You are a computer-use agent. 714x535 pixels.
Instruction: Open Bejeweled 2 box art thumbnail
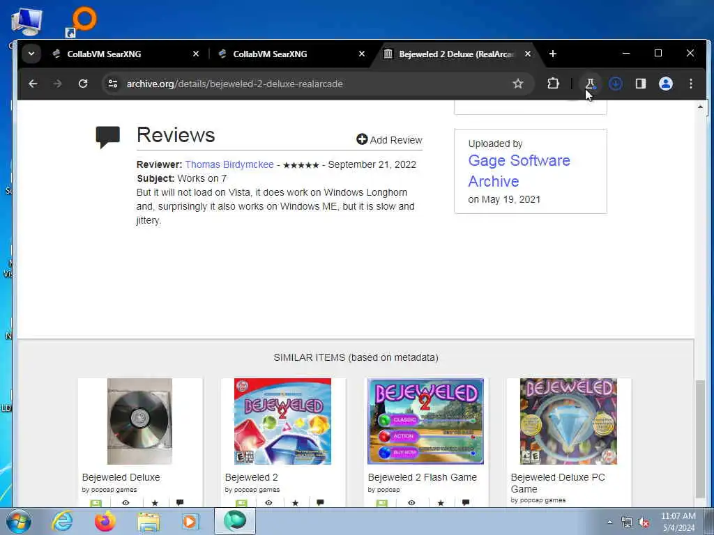[x=282, y=421]
